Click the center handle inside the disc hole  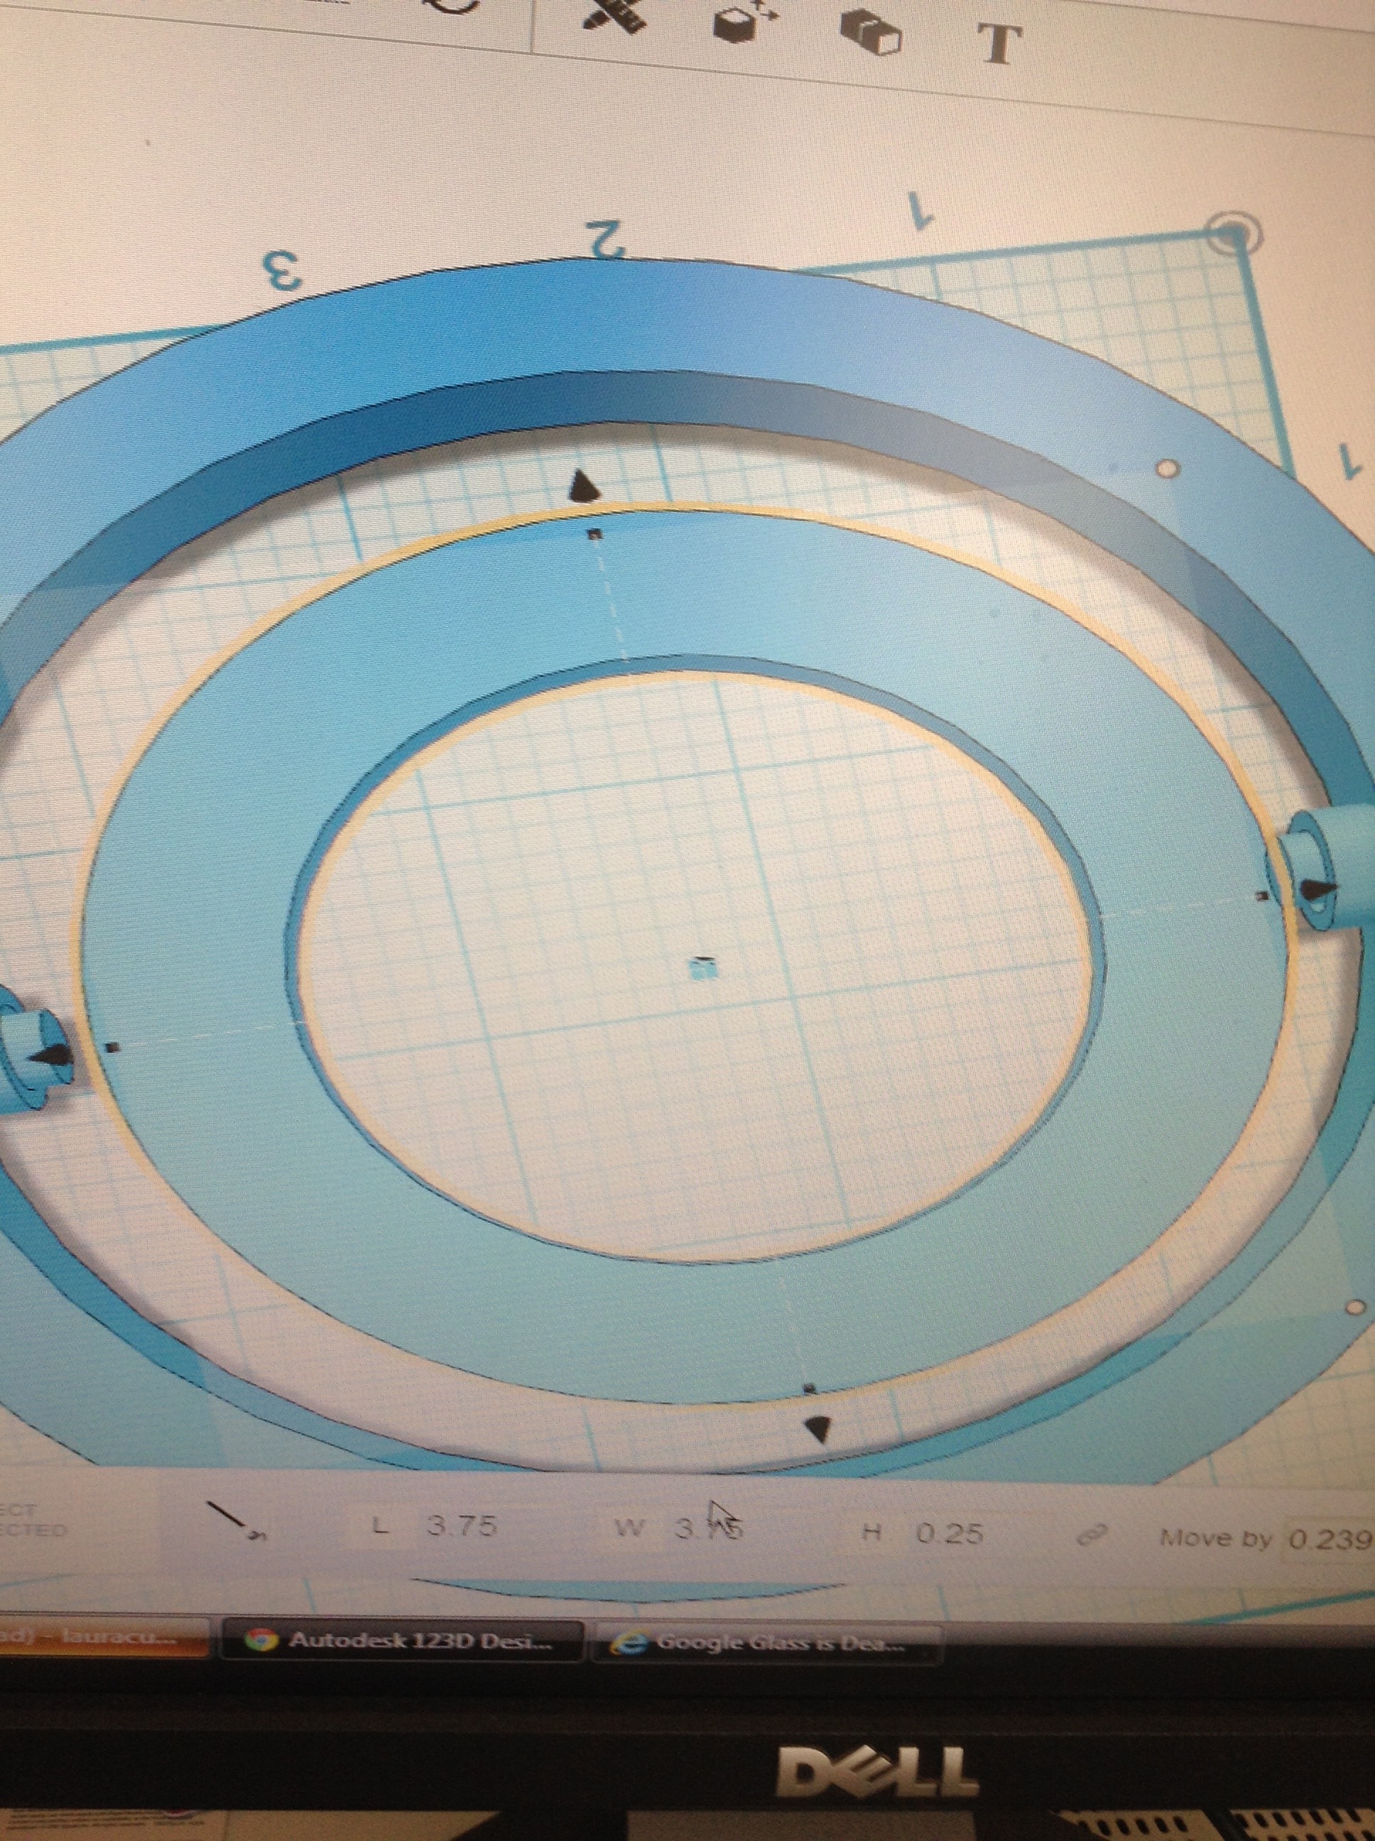click(x=704, y=968)
